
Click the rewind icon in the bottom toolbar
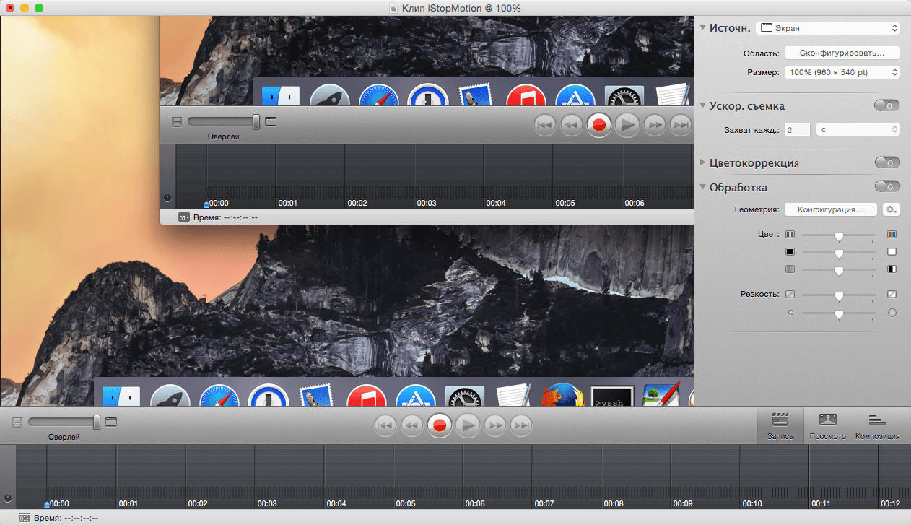click(x=411, y=425)
